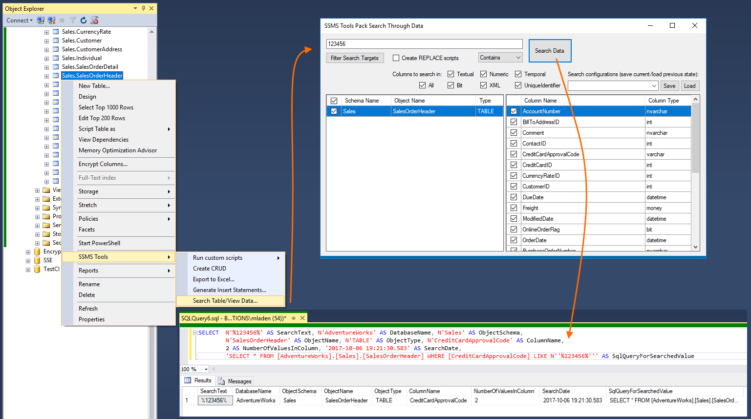Open Object Explorer window position menu arrow
This screenshot has height=419, width=751.
point(135,8)
